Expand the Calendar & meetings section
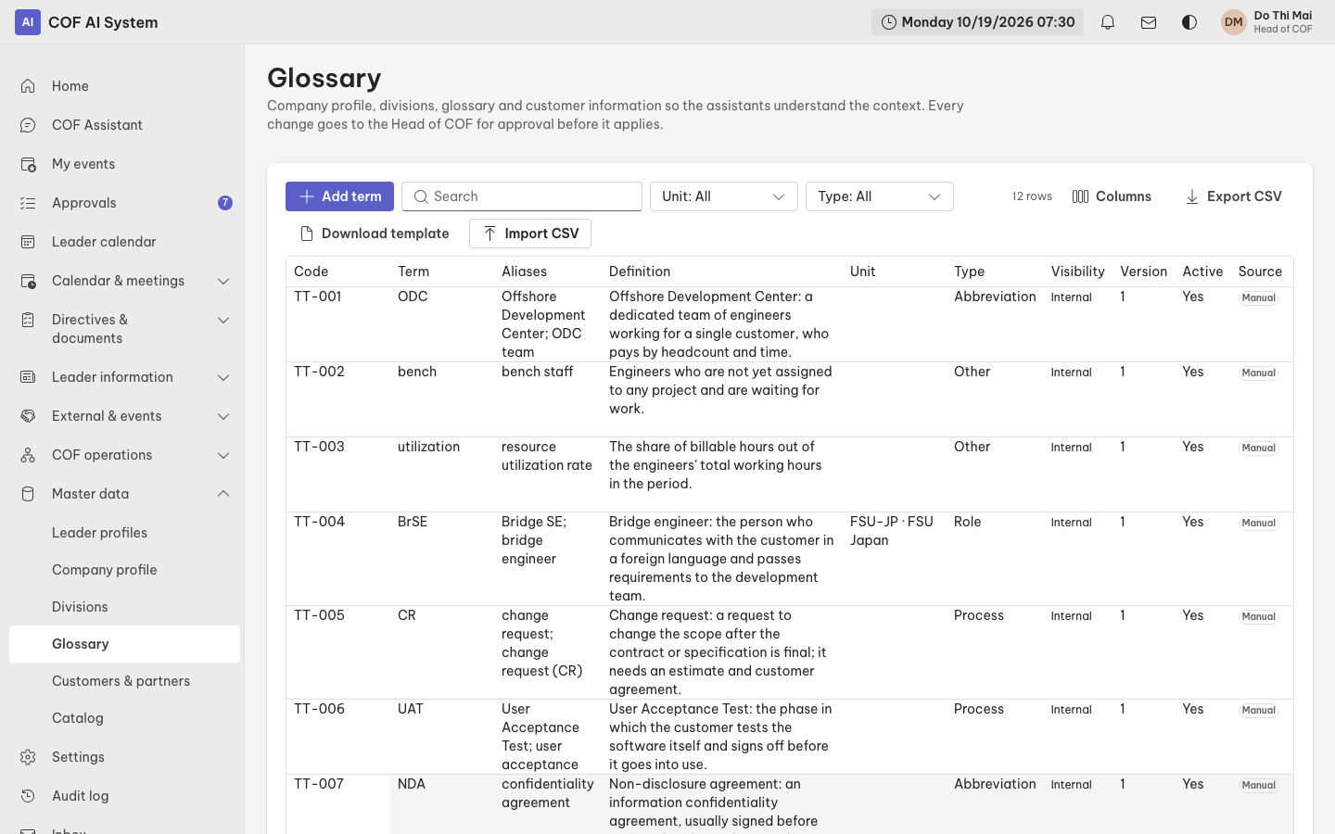 pos(223,281)
